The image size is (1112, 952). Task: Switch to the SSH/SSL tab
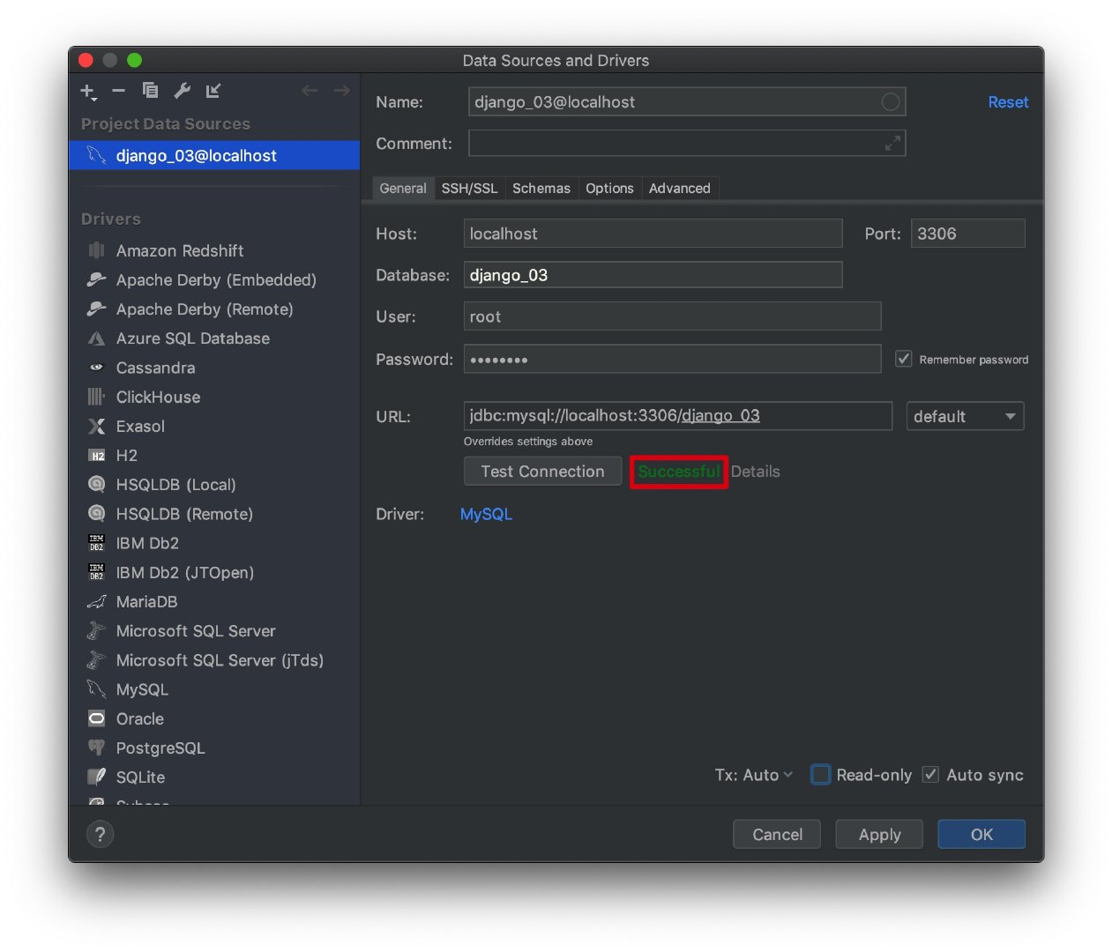[x=469, y=189]
